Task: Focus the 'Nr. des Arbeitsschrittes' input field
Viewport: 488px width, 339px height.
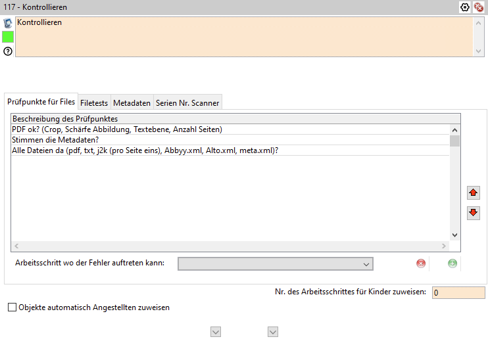Action: click(458, 292)
